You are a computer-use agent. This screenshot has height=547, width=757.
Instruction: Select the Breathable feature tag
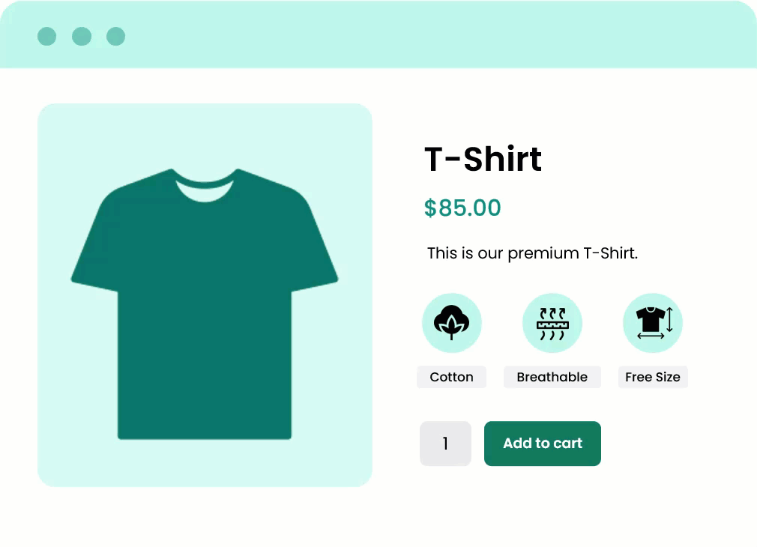coord(552,377)
